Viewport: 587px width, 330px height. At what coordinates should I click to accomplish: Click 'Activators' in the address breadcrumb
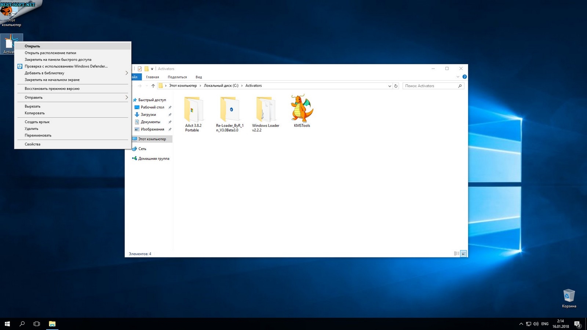(x=254, y=86)
